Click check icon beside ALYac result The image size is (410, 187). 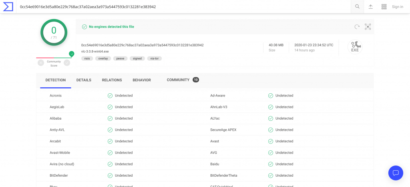271,118
